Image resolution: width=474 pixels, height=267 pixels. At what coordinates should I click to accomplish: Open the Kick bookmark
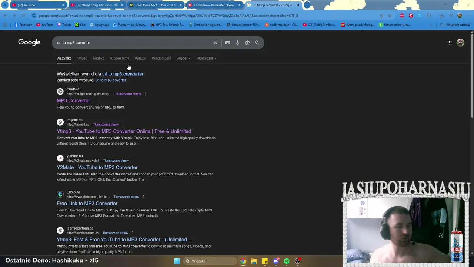point(80,25)
